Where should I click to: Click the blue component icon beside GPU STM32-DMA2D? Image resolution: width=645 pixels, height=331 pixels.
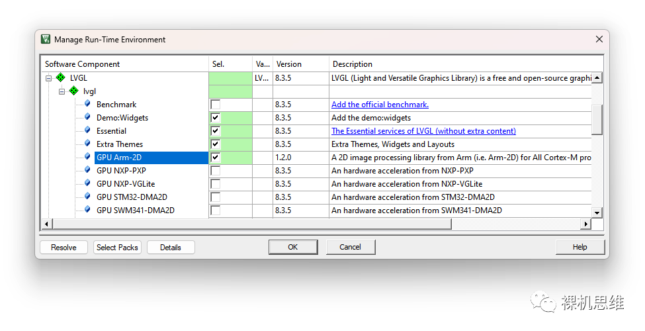tap(87, 196)
